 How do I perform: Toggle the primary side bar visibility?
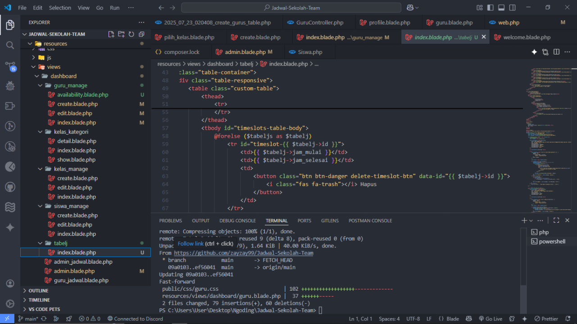point(491,8)
